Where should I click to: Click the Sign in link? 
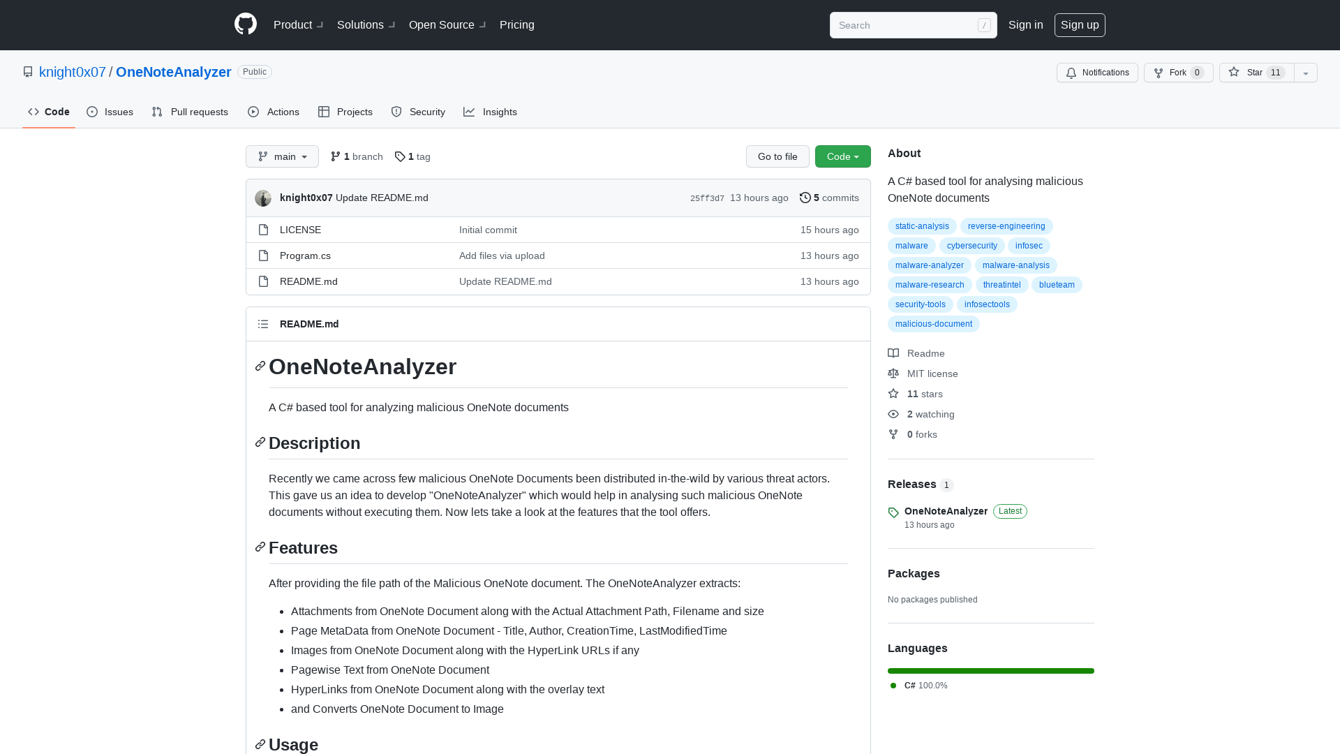[1026, 25]
